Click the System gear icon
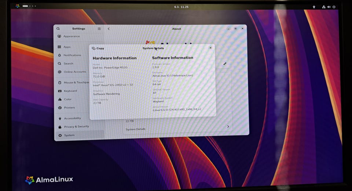This screenshot has height=191, width=352. (60, 135)
